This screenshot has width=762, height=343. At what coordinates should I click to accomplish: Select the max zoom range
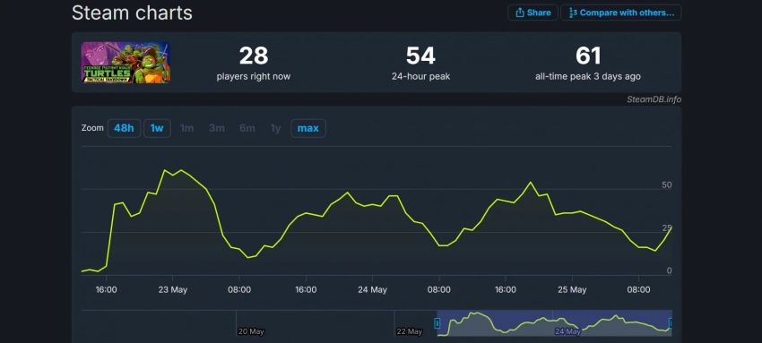pyautogui.click(x=308, y=128)
